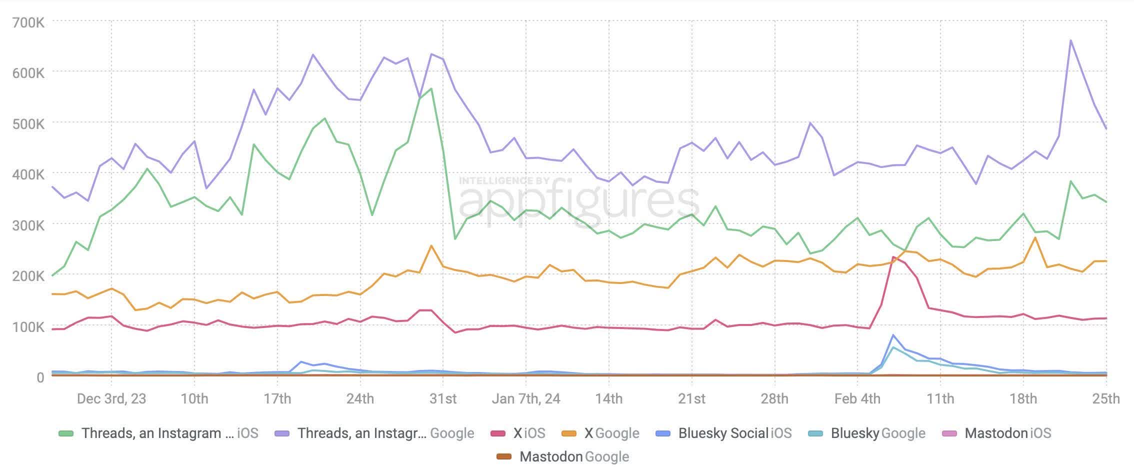
Task: Click the pink Mastodon iOS legend swatch
Action: [x=949, y=433]
